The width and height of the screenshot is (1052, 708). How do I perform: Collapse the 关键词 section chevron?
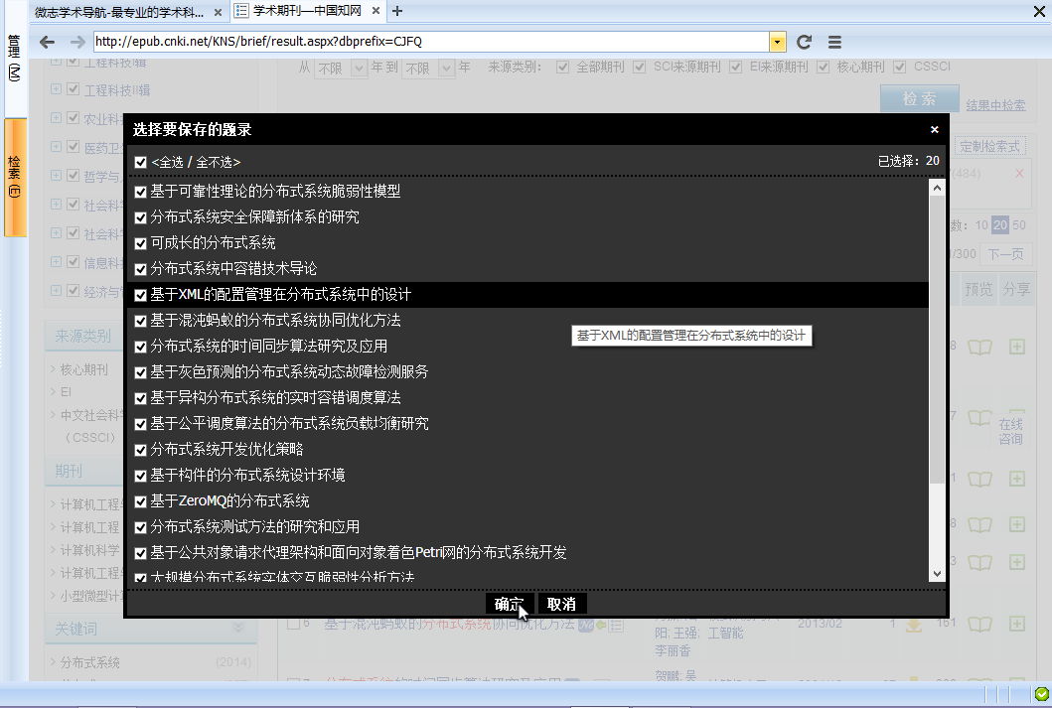pos(237,629)
